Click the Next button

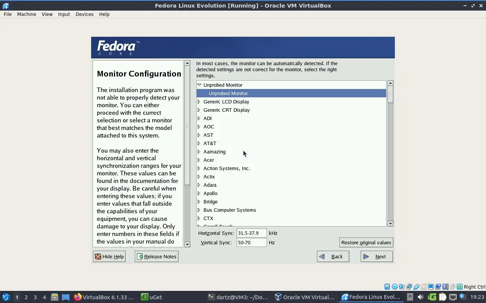[377, 256]
